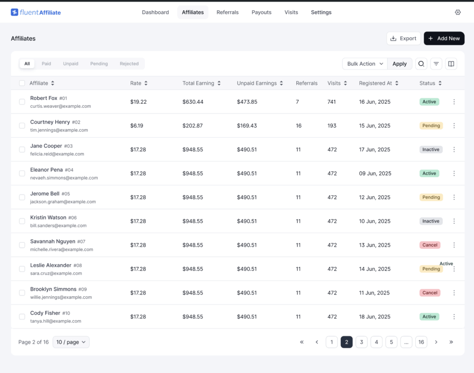This screenshot has height=373, width=474.
Task: Open the row menu for Kristin Watson
Action: pyautogui.click(x=454, y=221)
